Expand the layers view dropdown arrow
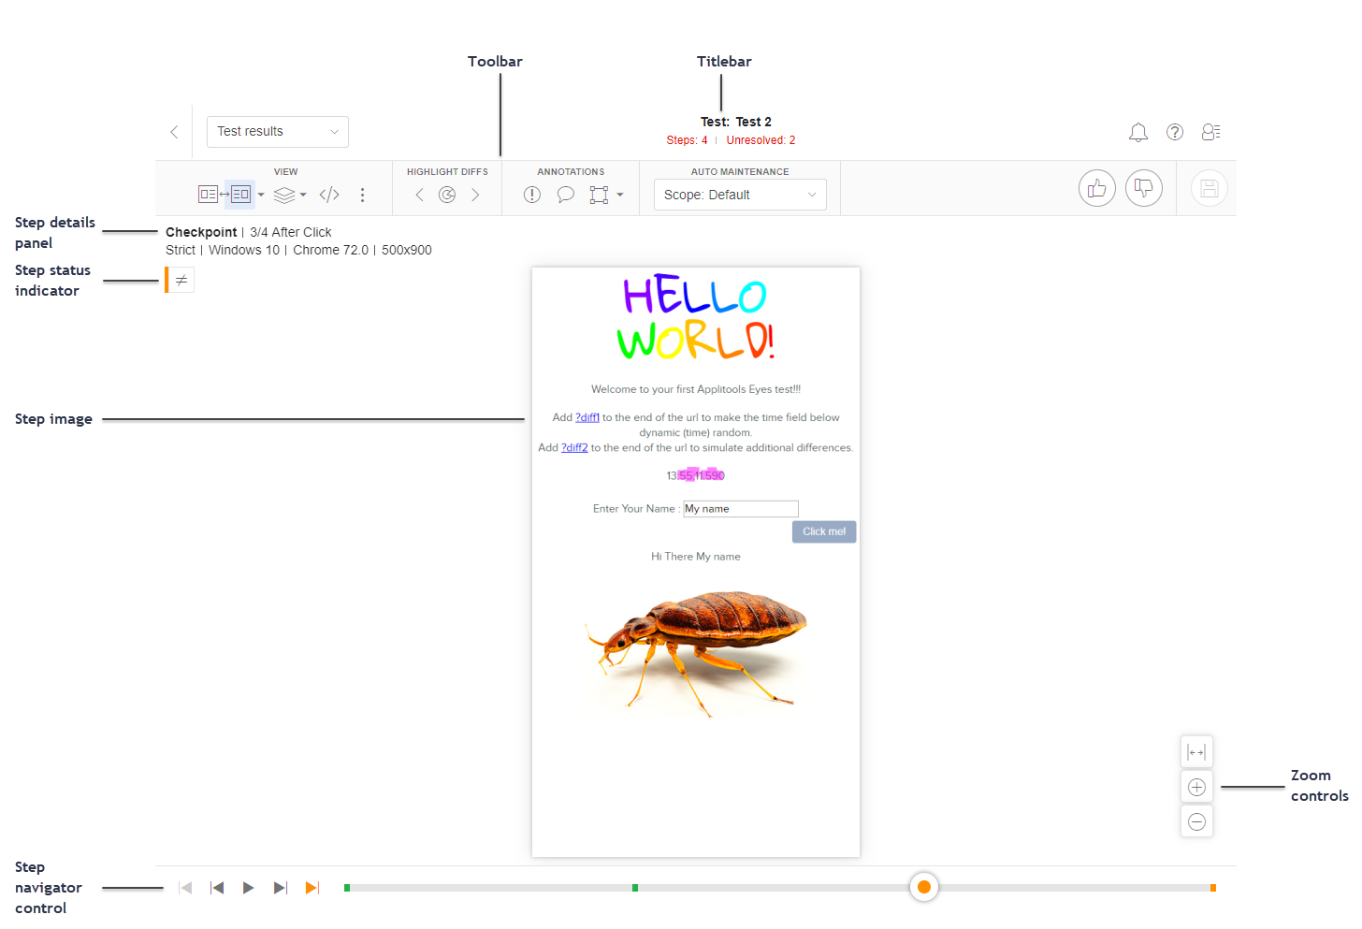Viewport: 1362px width, 929px height. pos(303,196)
